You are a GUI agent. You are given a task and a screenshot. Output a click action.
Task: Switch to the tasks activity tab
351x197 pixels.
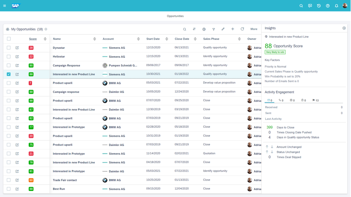[x=304, y=100]
